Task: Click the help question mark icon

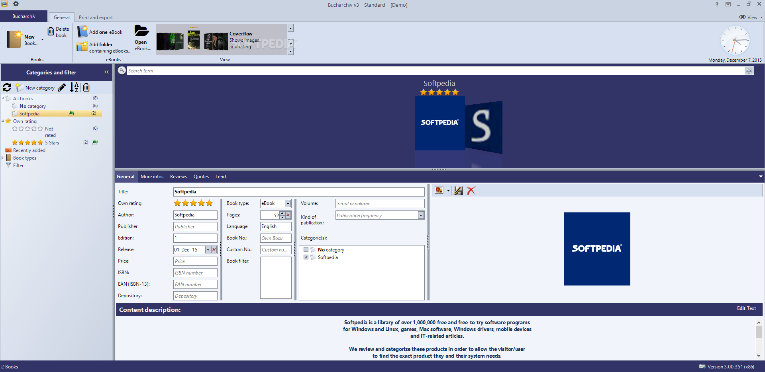Action: click(x=717, y=4)
